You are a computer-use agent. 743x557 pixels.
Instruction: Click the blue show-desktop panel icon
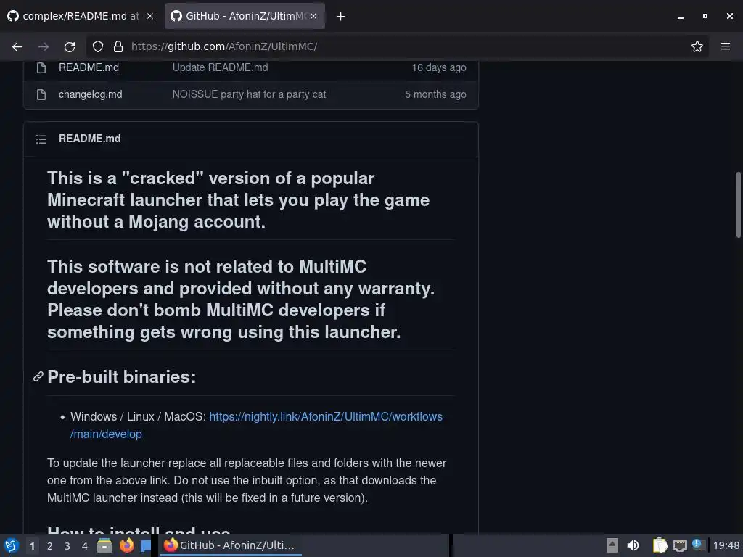(145, 545)
